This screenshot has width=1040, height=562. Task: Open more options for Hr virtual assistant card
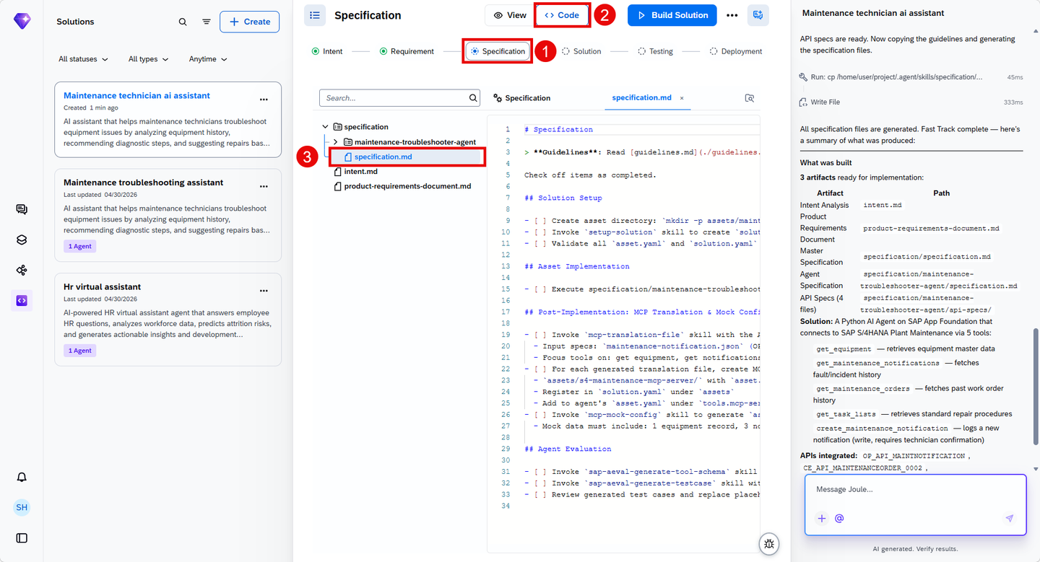[x=264, y=291]
